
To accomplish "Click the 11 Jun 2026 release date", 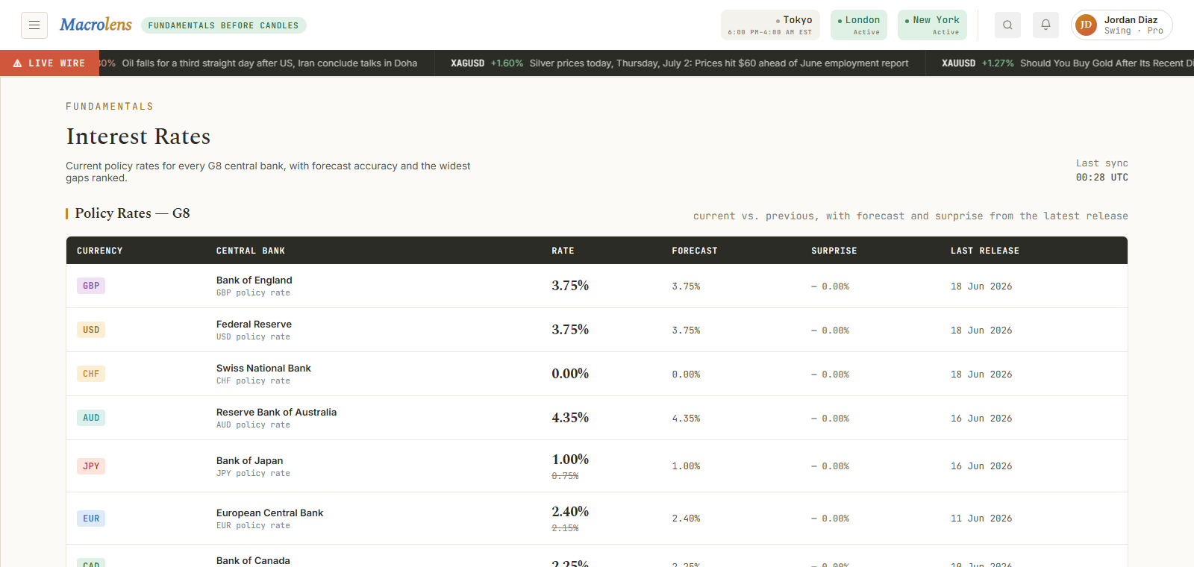I will (x=981, y=519).
